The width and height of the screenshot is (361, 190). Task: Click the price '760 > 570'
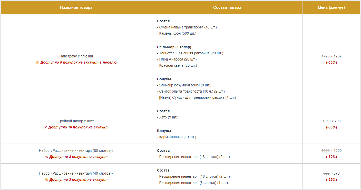pos(331,173)
